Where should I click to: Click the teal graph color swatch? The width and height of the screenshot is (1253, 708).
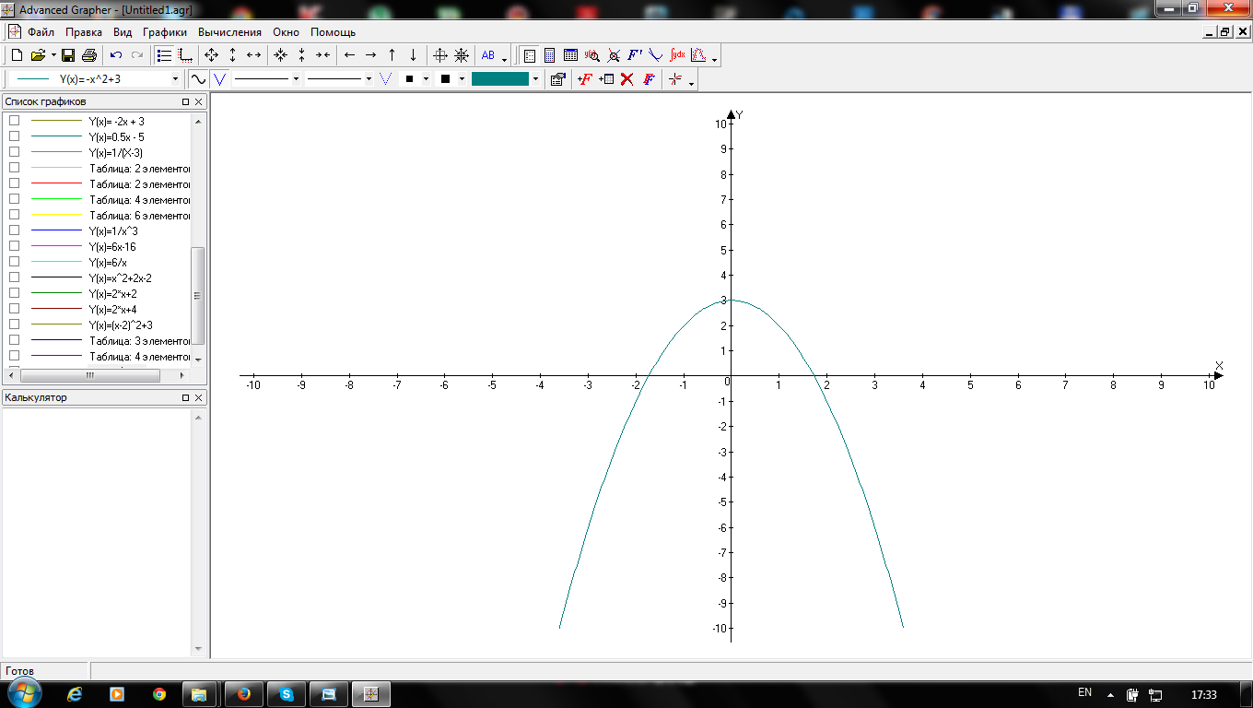tap(499, 79)
